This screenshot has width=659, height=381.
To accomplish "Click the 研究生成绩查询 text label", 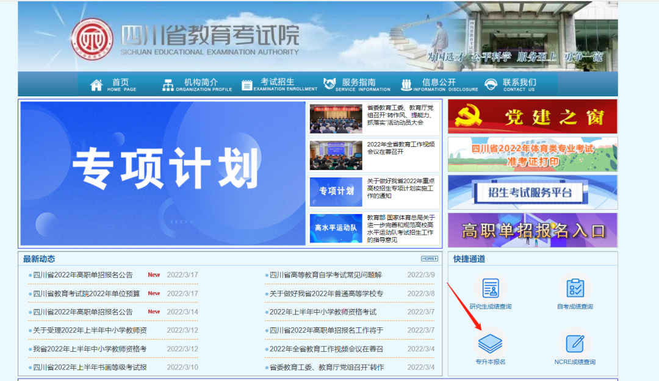I will (491, 307).
